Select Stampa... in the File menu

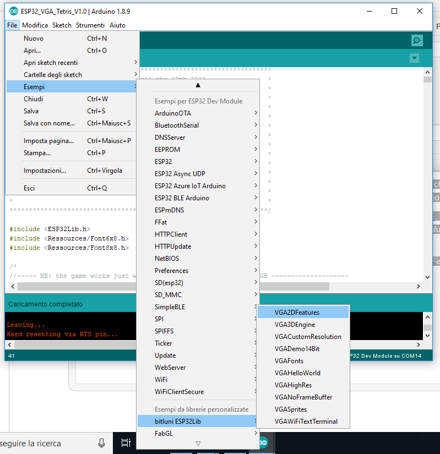[x=71, y=153]
